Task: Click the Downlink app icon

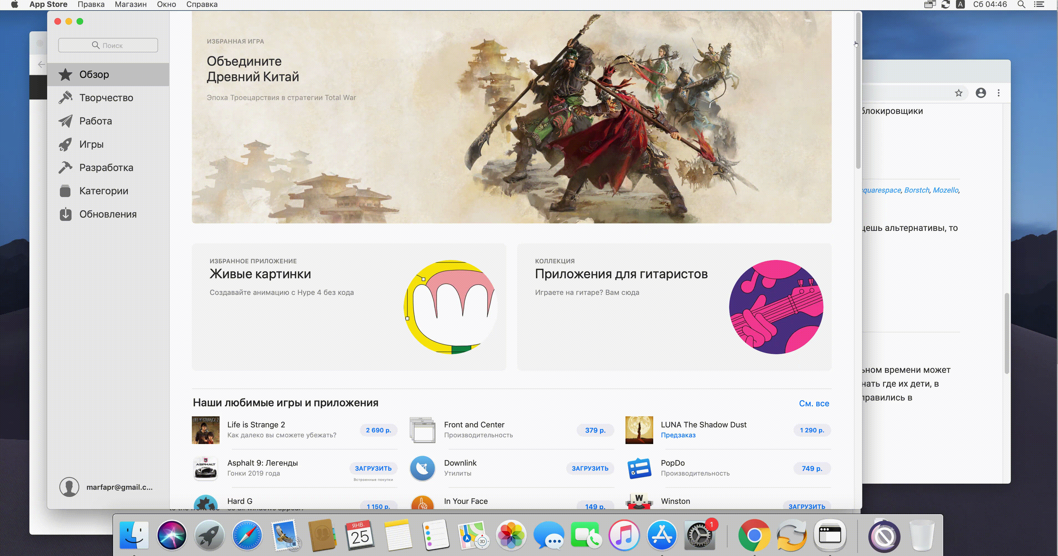Action: pos(422,468)
